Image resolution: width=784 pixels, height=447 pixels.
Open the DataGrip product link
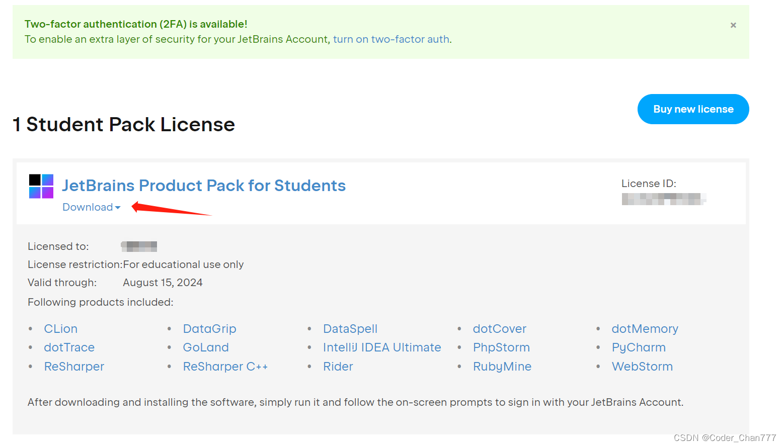(x=210, y=329)
